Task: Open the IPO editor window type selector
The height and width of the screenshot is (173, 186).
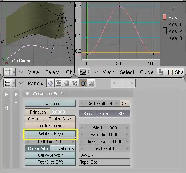Action: pyautogui.click(x=84, y=72)
